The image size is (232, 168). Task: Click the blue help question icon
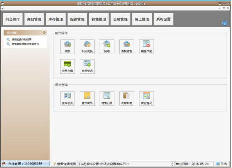point(225,23)
